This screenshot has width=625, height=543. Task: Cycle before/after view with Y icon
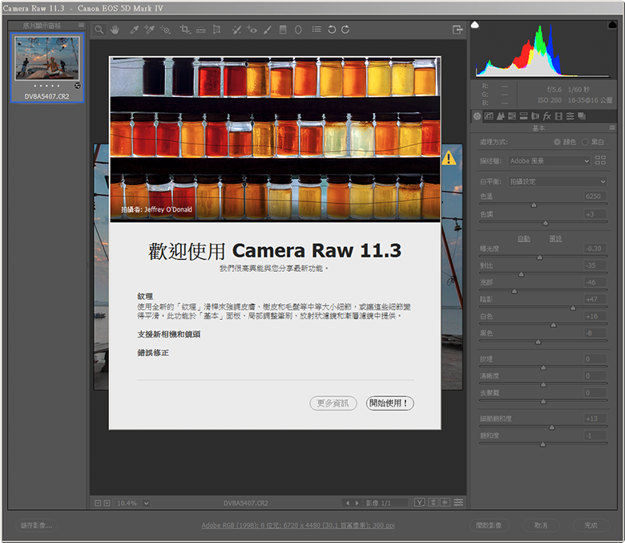tap(419, 503)
